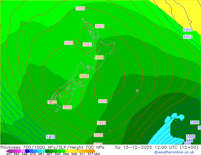Screen dimensions: 201x155
Task: Click the 1012 label below the 1010 label
Action: [188, 37]
